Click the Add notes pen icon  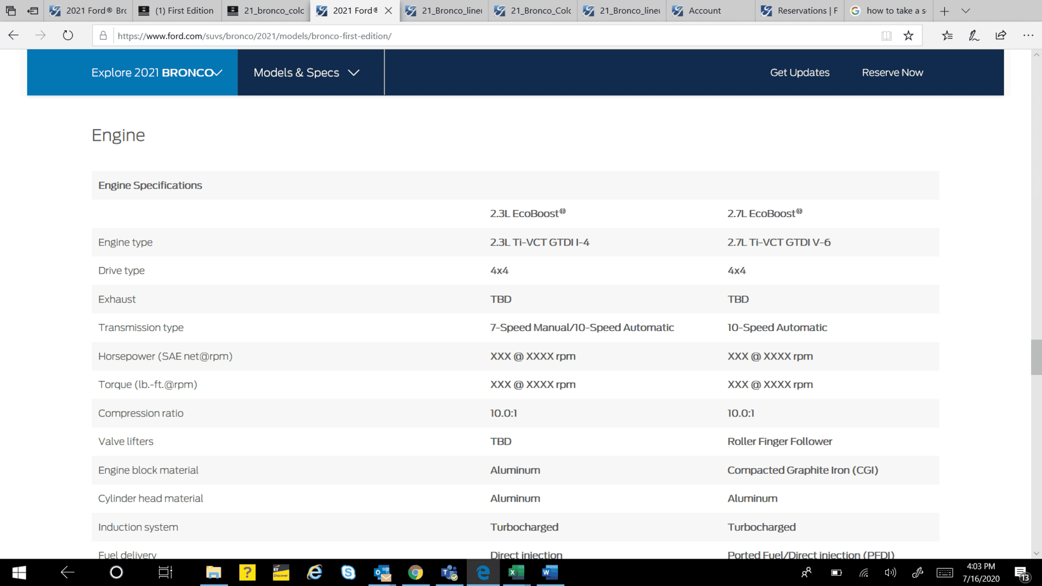point(974,36)
